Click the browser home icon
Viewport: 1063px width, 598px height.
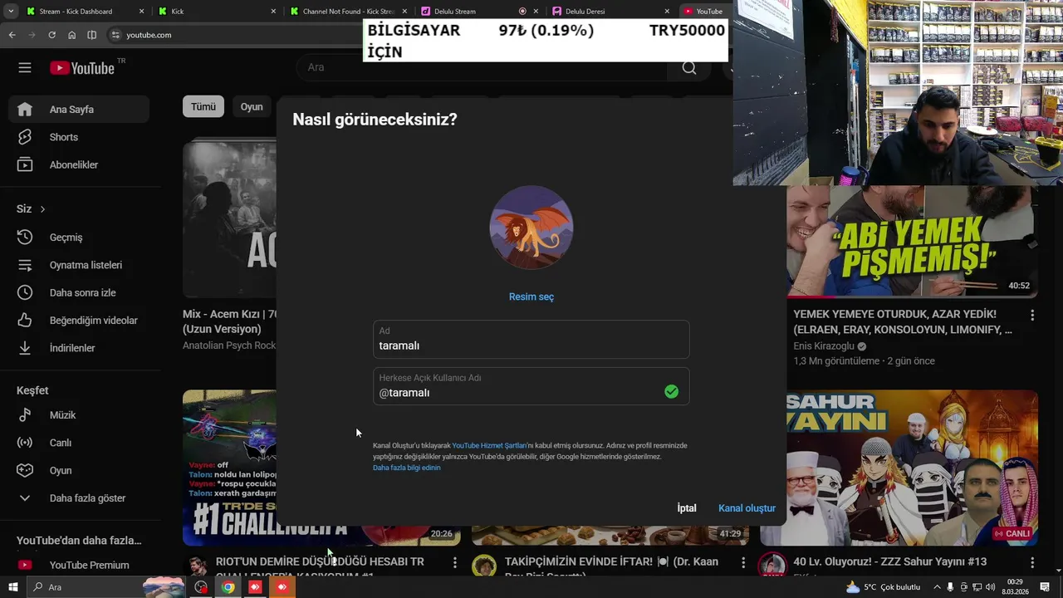[x=72, y=35]
